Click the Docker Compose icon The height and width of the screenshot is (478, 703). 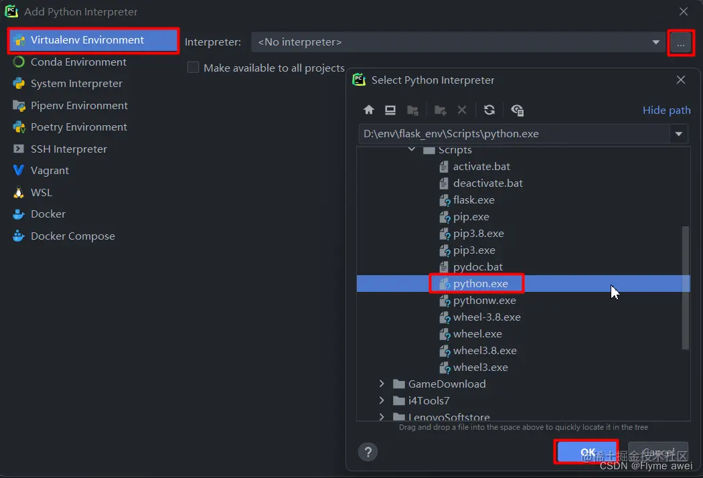19,236
